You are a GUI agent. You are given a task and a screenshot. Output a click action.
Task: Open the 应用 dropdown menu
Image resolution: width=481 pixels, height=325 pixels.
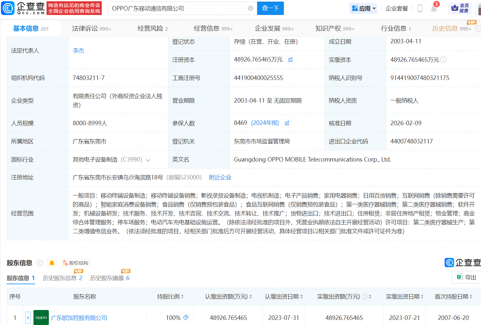364,9
